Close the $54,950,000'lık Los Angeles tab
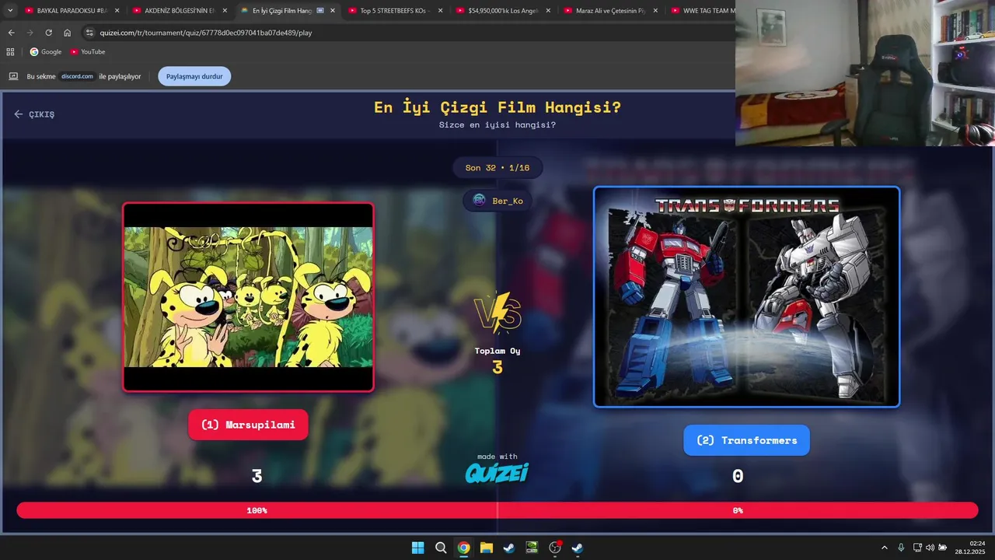This screenshot has height=560, width=995. (548, 11)
